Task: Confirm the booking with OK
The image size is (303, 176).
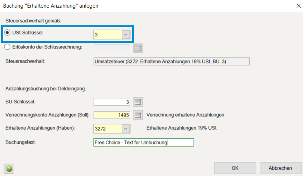Action: point(235,168)
